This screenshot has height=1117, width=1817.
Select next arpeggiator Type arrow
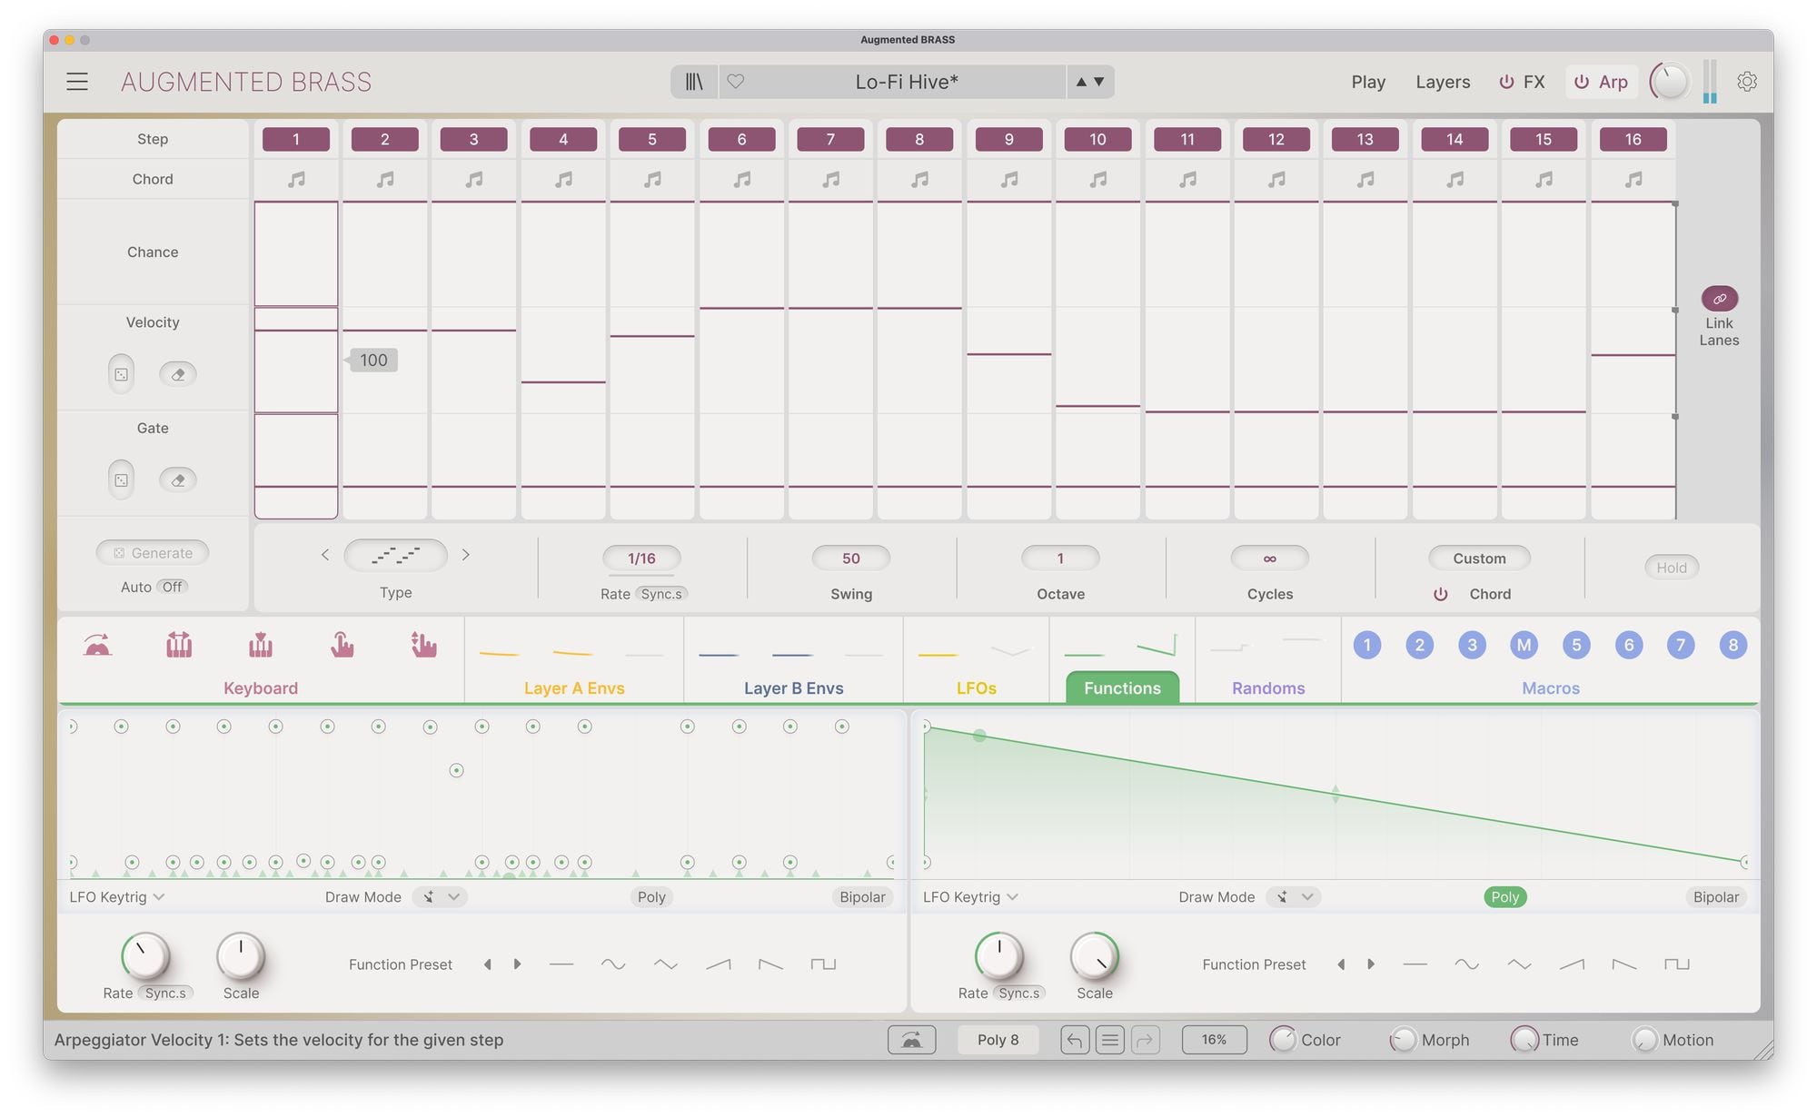click(x=466, y=555)
